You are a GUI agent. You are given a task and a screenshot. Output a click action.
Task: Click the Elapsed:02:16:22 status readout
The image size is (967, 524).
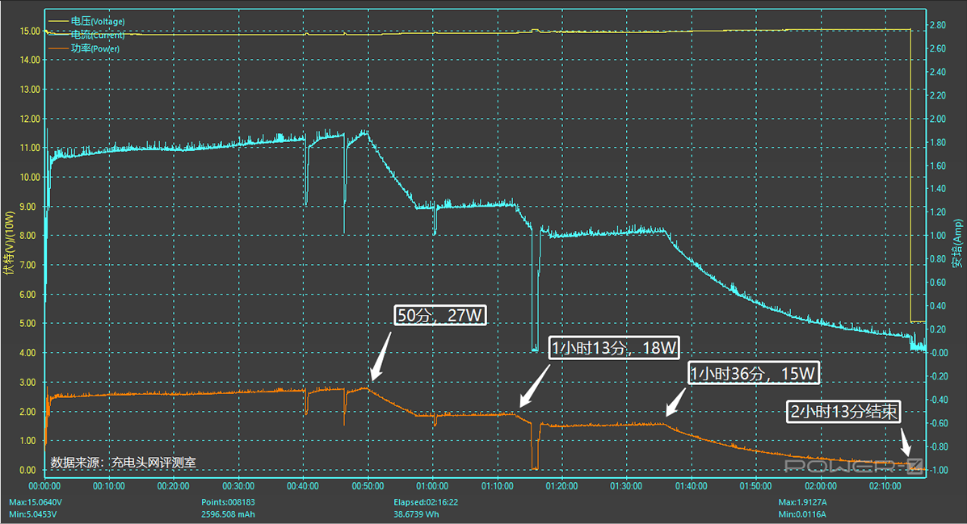point(417,501)
